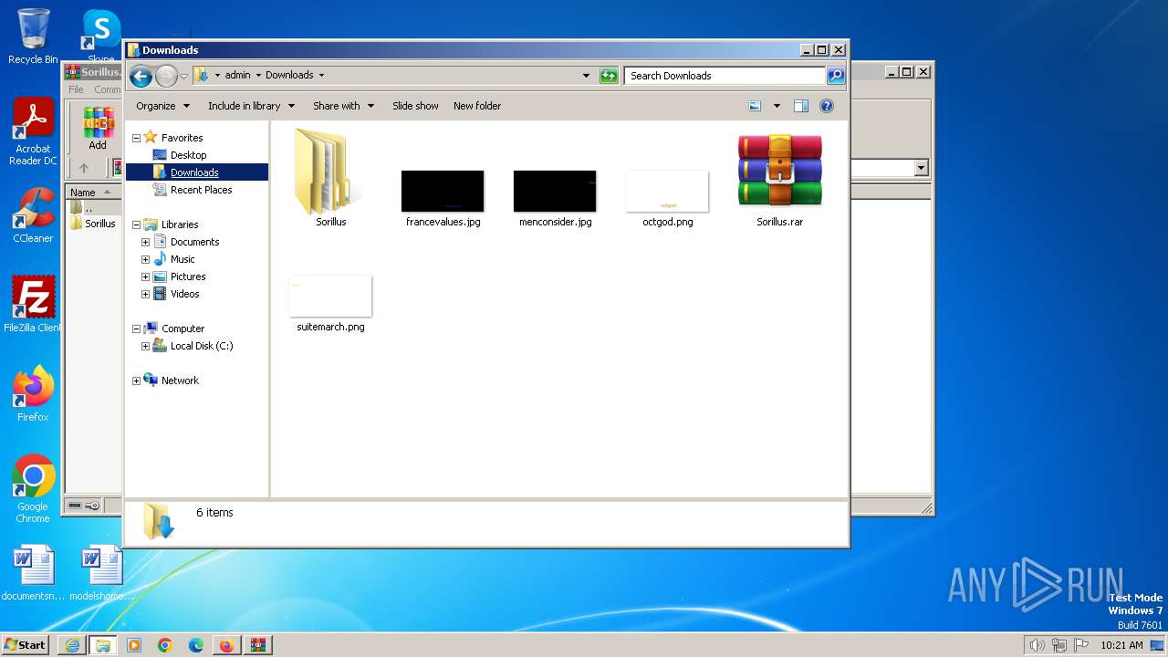Click Windows Explorer taskbar button
The height and width of the screenshot is (657, 1168).
102,645
